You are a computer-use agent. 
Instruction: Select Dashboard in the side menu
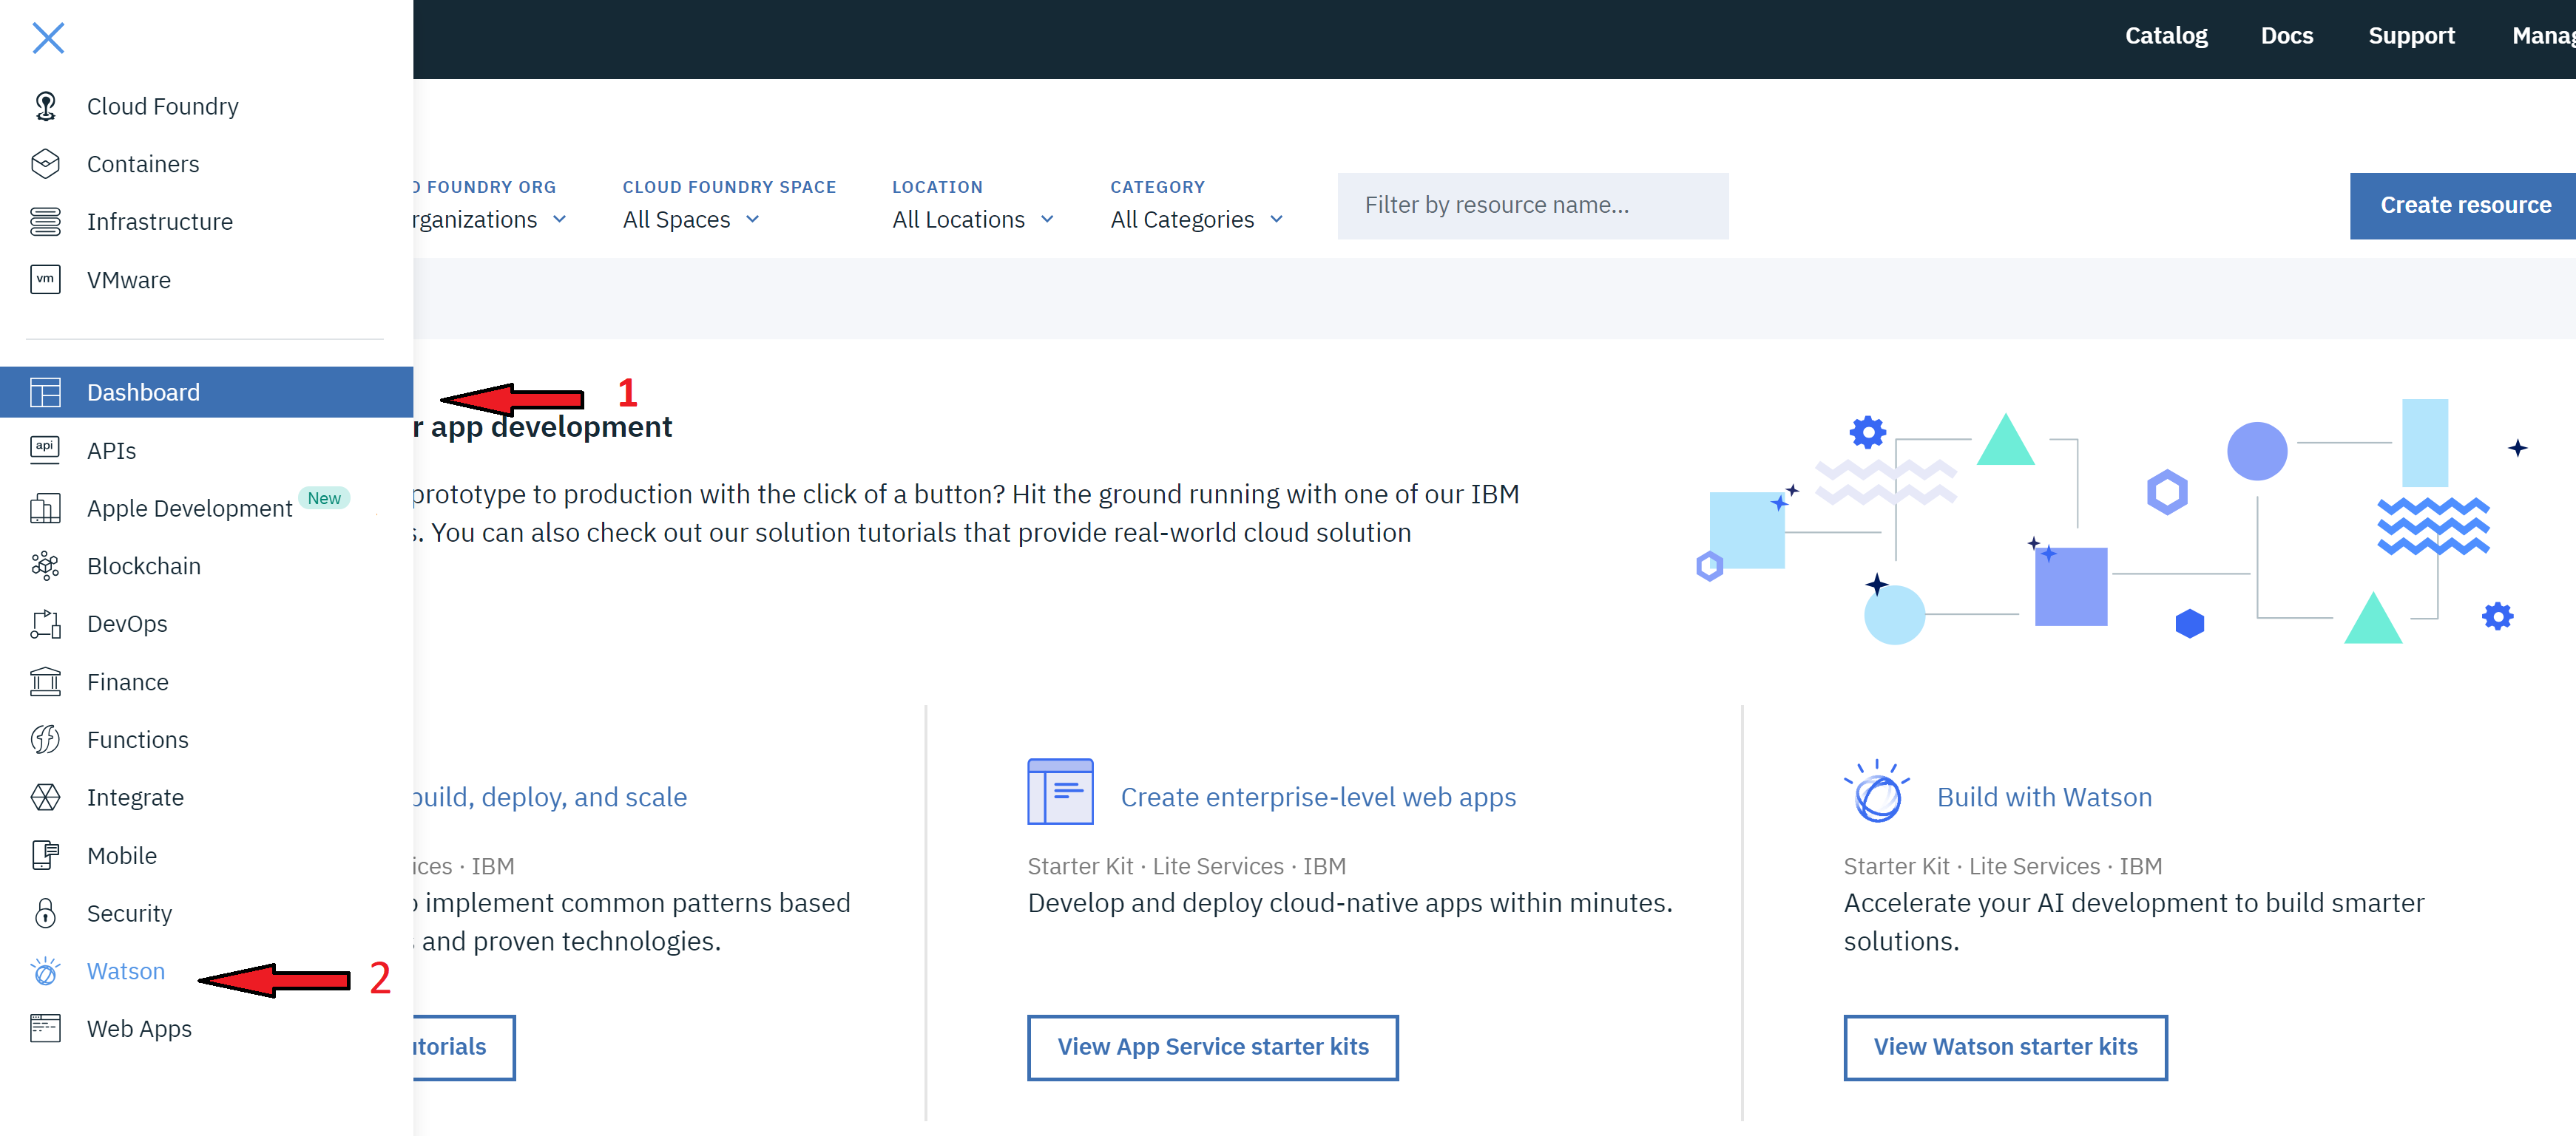tap(143, 392)
